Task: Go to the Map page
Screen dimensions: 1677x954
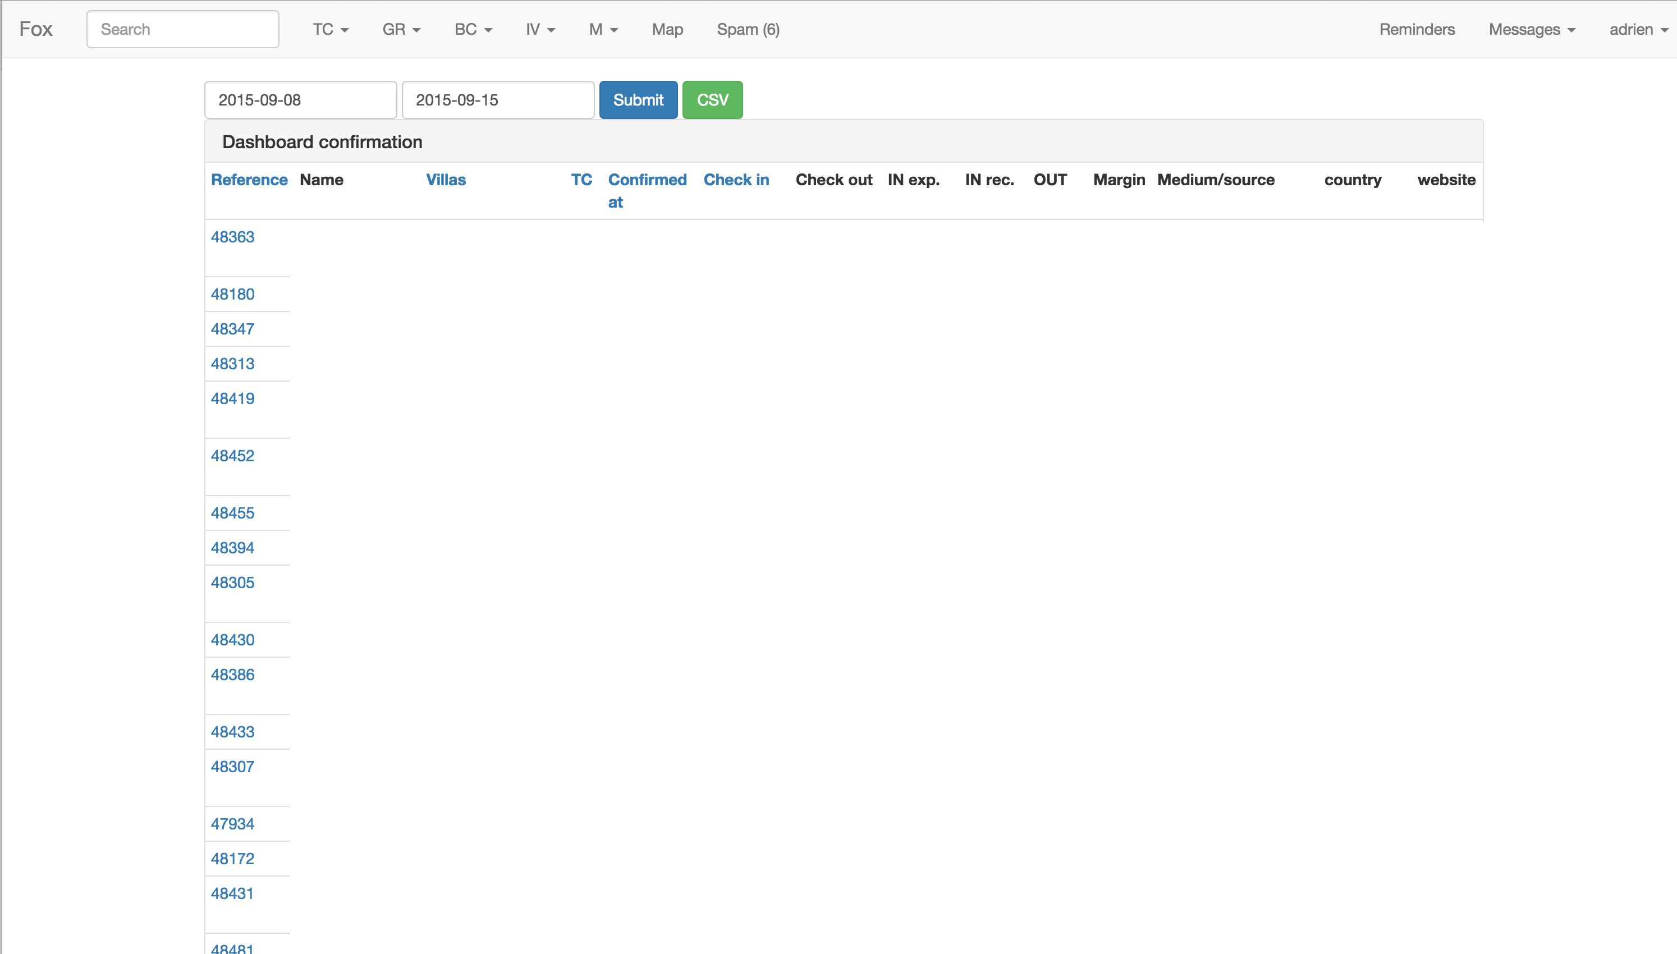Action: point(667,30)
